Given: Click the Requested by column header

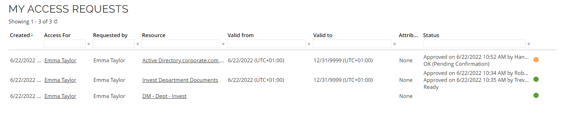Looking at the screenshot, I should [x=110, y=35].
